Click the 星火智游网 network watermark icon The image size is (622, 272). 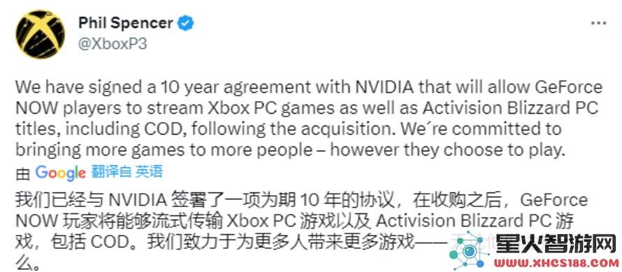[470, 250]
